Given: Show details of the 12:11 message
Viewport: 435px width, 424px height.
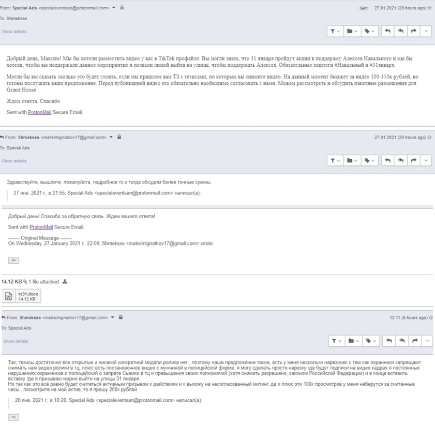Looking at the screenshot, I should pyautogui.click(x=16, y=341).
